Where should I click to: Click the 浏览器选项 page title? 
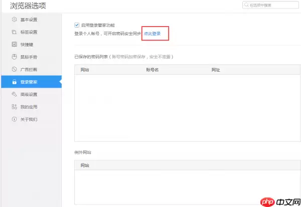click(28, 6)
